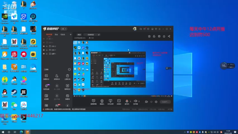This screenshot has width=238, height=134.
Task: Switch to the third scene tab 可改名
Action: [x=63, y=35]
